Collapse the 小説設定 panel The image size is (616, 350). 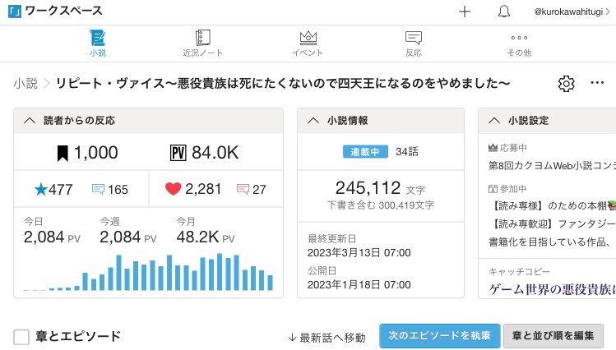[493, 121]
